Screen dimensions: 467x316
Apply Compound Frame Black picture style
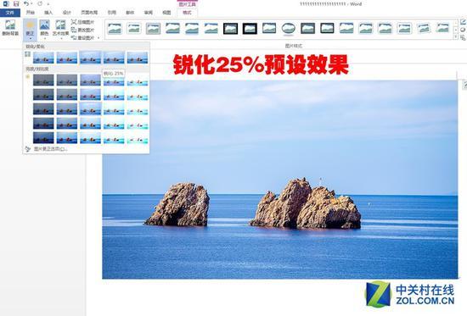click(x=307, y=29)
